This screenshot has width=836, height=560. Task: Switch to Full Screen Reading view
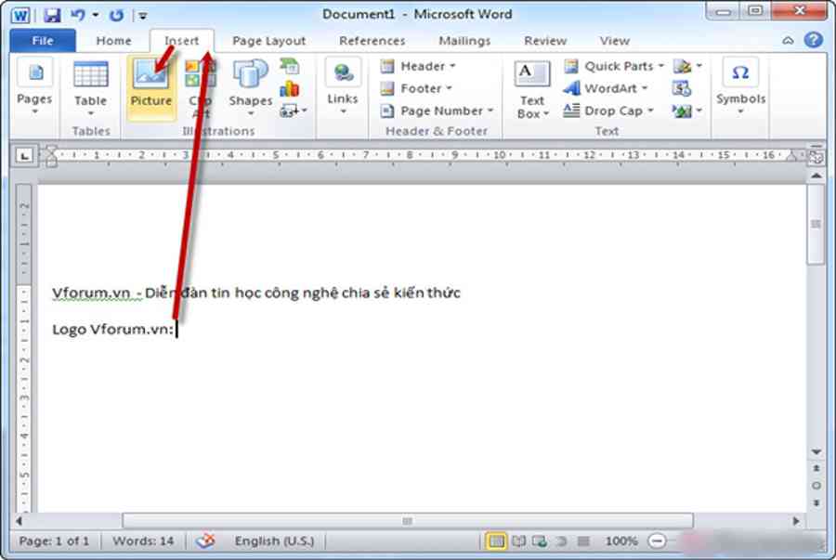tap(518, 541)
